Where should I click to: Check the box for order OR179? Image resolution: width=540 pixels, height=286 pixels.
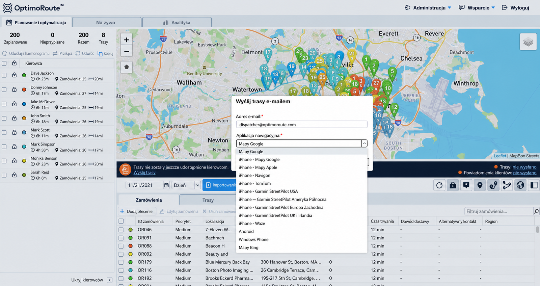pyautogui.click(x=121, y=262)
